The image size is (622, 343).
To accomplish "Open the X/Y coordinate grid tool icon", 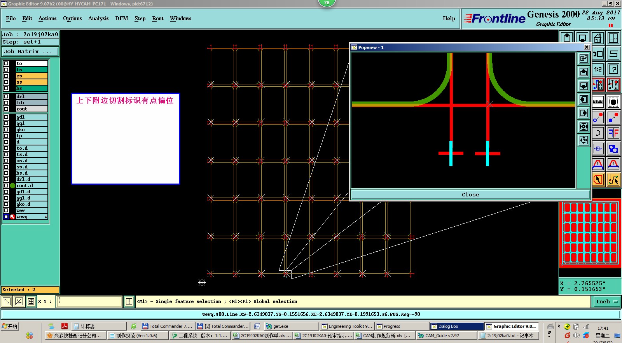I will [x=613, y=38].
